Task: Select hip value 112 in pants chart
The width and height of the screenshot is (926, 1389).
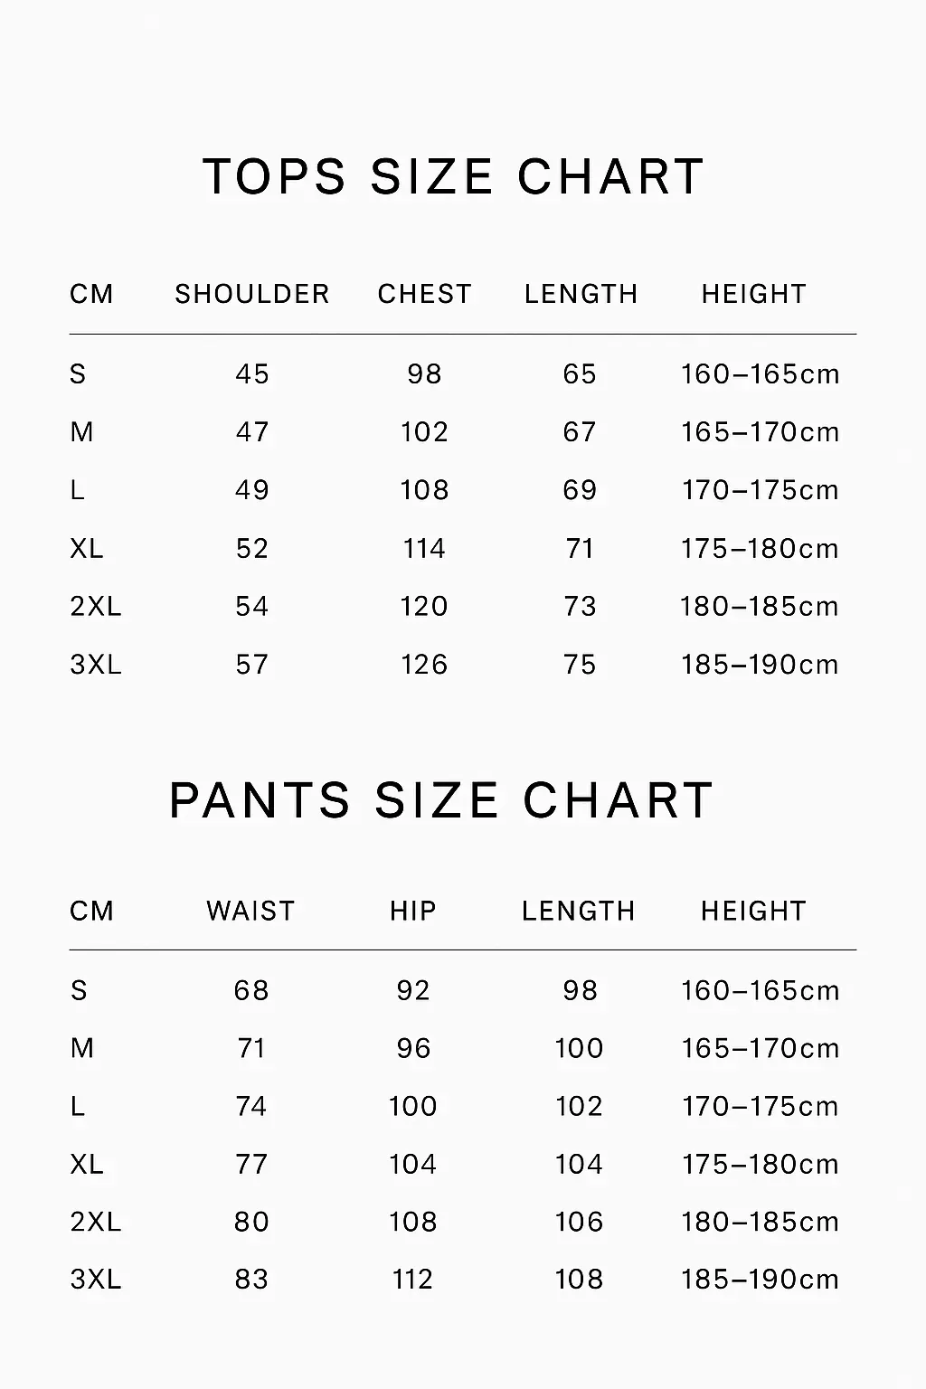Action: (413, 1280)
